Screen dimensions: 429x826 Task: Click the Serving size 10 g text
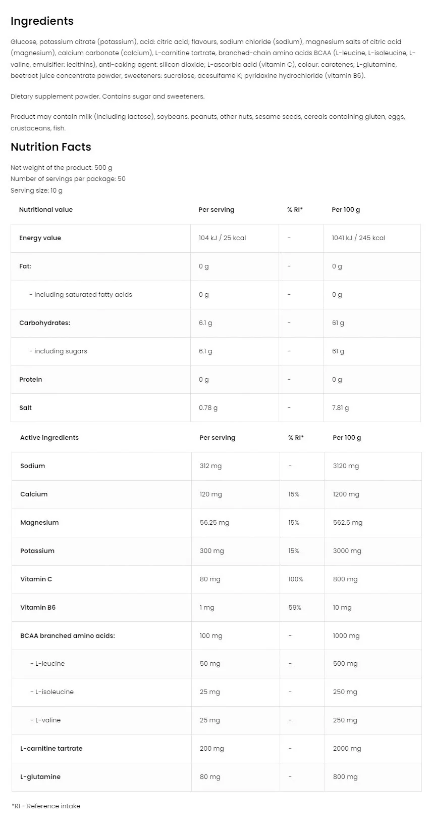(36, 191)
